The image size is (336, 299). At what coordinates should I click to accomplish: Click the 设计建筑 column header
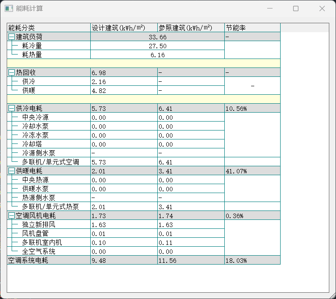pos(123,28)
